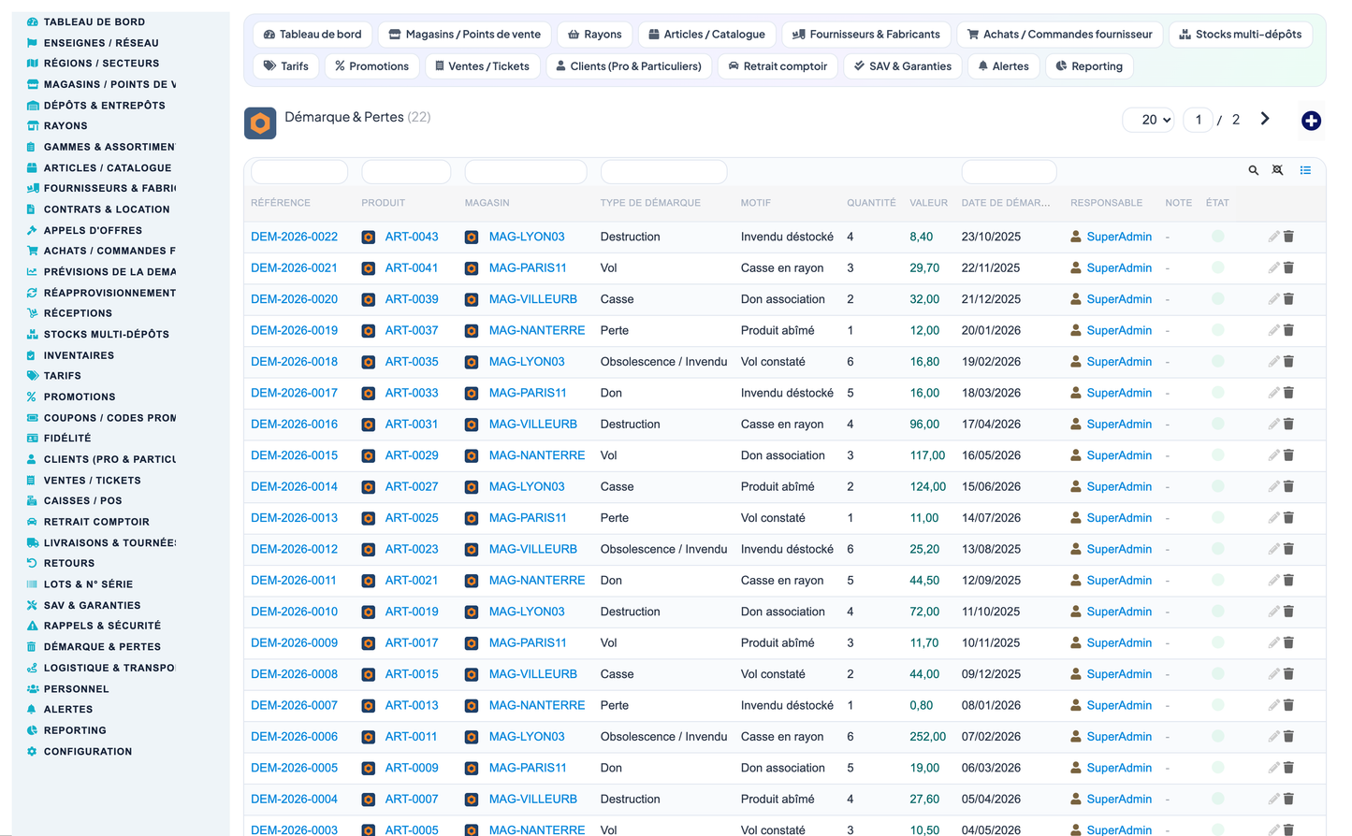Open Reporting tab in top navigation
This screenshot has height=836, width=1352.
1089,66
